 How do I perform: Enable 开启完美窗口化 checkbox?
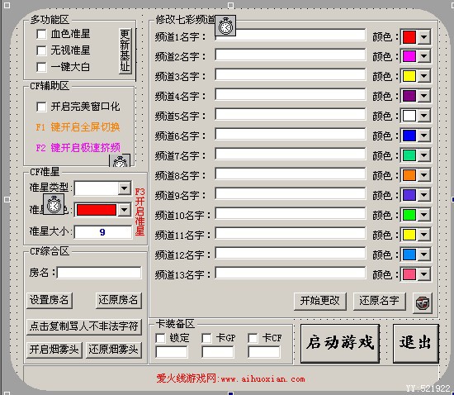click(41, 107)
